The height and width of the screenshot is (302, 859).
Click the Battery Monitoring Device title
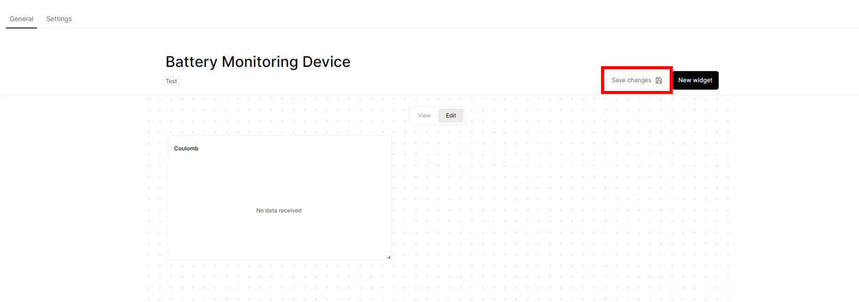point(258,61)
